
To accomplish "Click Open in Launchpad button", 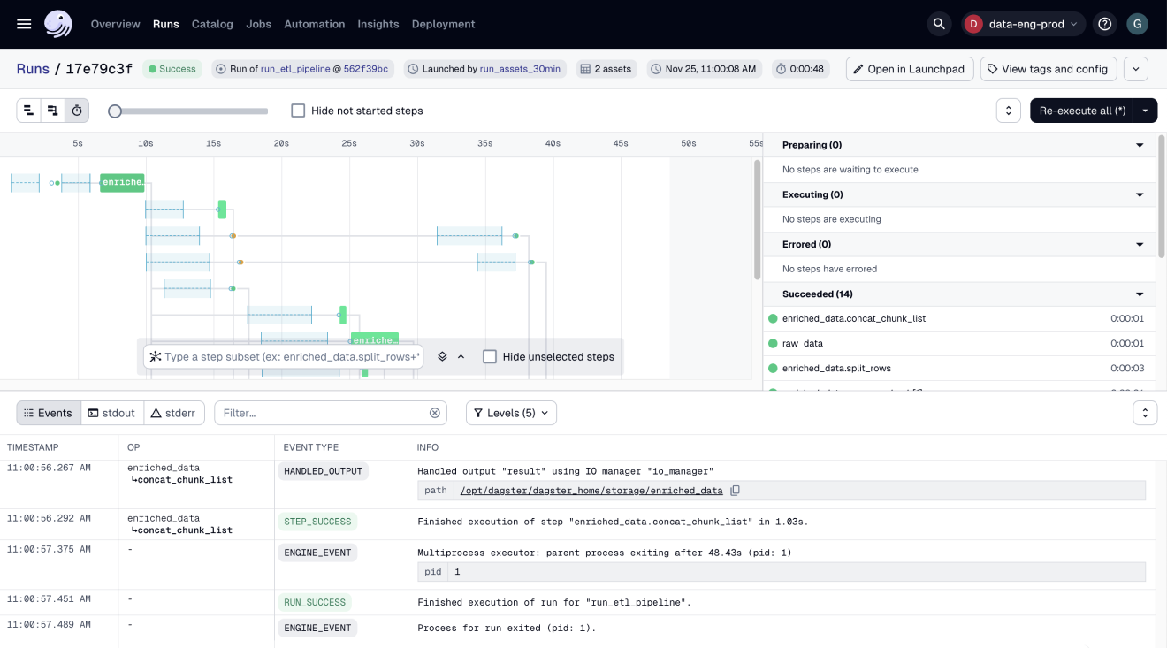I will [x=909, y=69].
